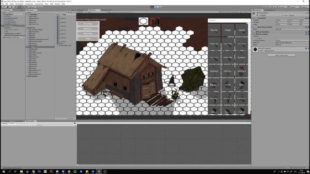Select the Move tool in Unity toolbar
Image resolution: width=310 pixels, height=174 pixels.
point(8,7)
